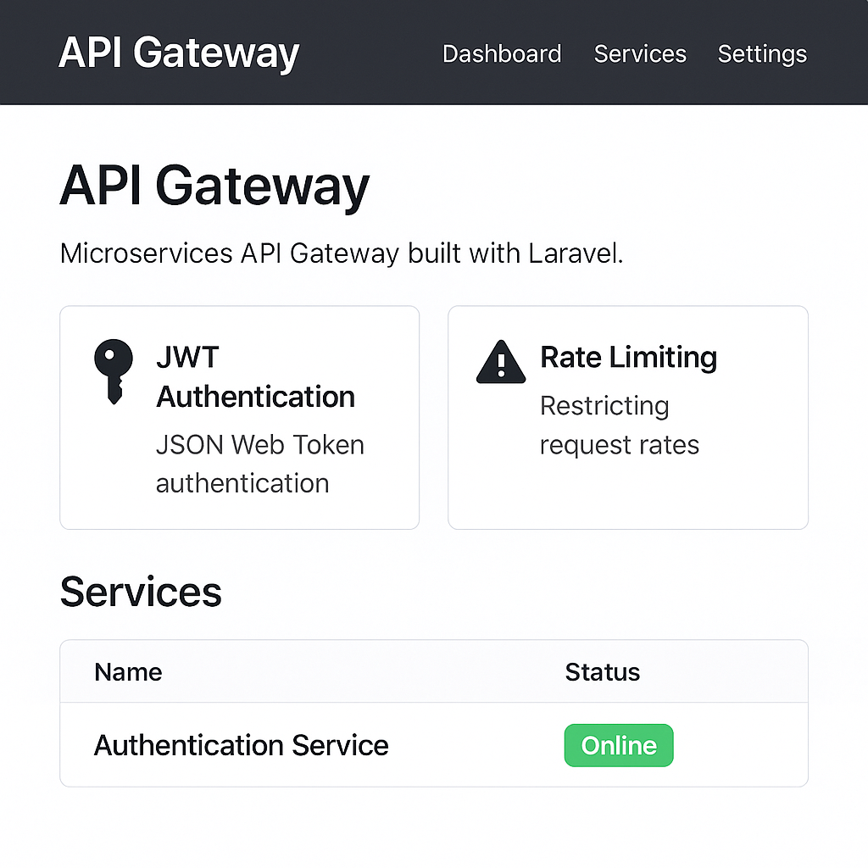
Task: Click the Online status badge
Action: pos(618,745)
